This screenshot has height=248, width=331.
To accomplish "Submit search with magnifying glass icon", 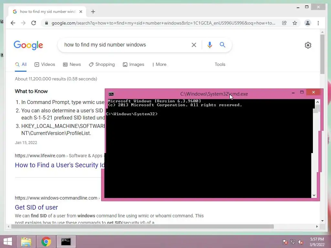I will tap(222, 45).
